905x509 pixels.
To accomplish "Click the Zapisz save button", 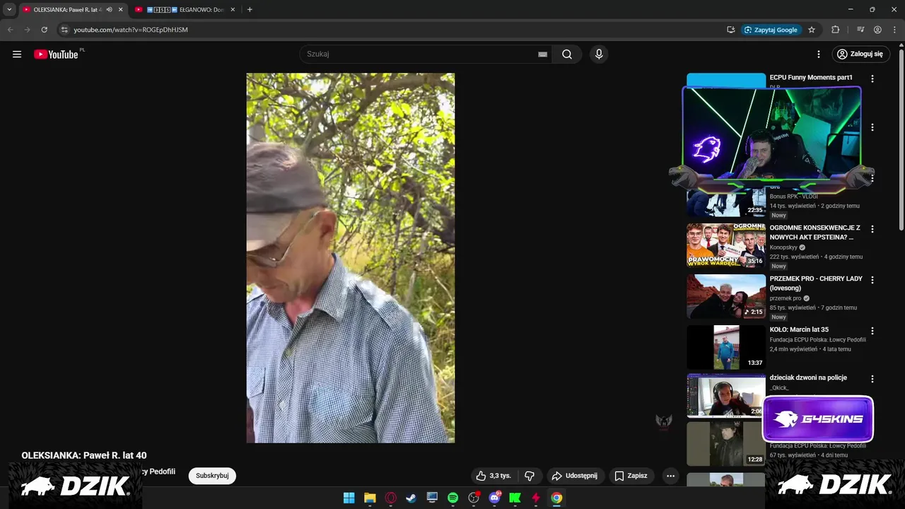I will [631, 476].
